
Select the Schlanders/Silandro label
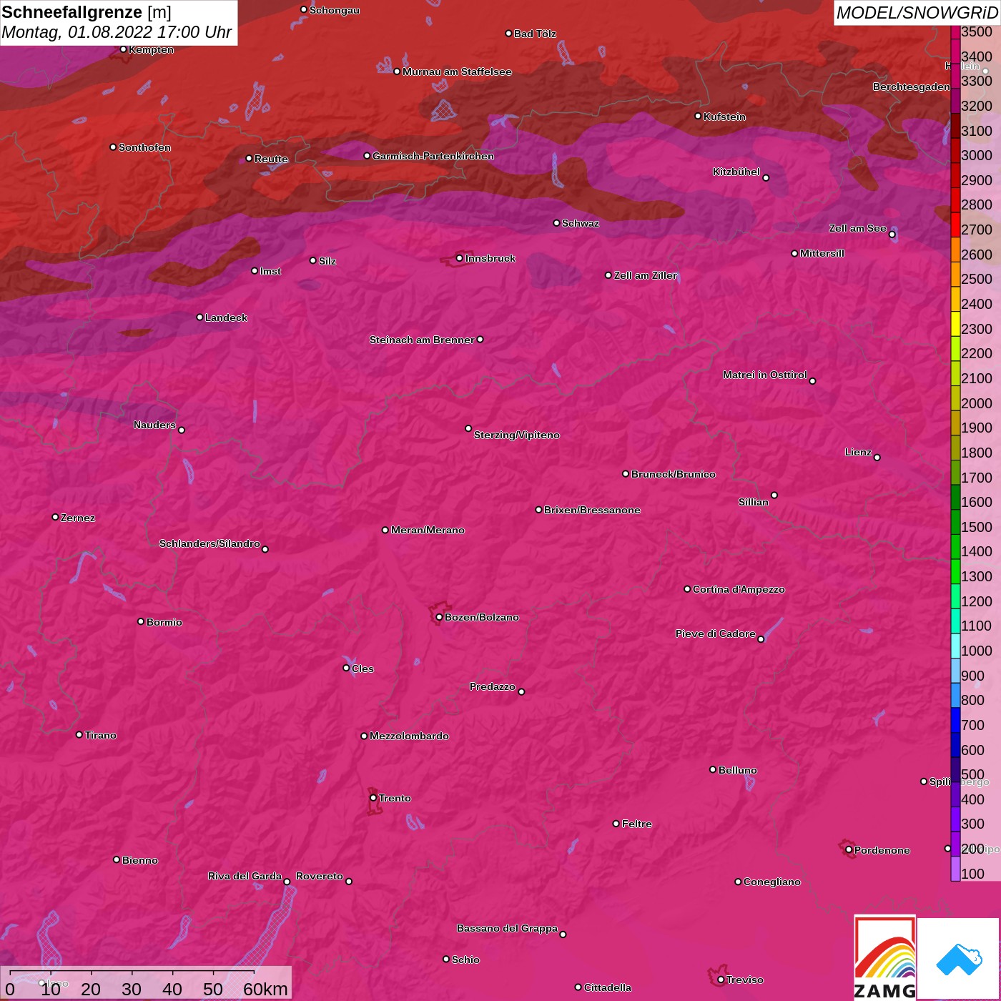(x=209, y=543)
